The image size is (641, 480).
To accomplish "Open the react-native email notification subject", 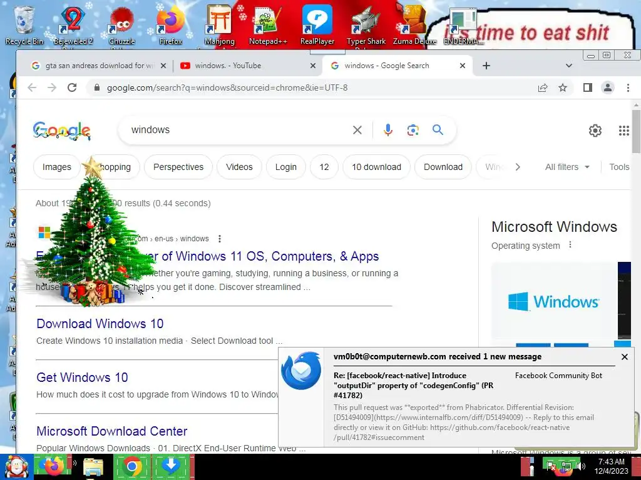I will coord(413,385).
